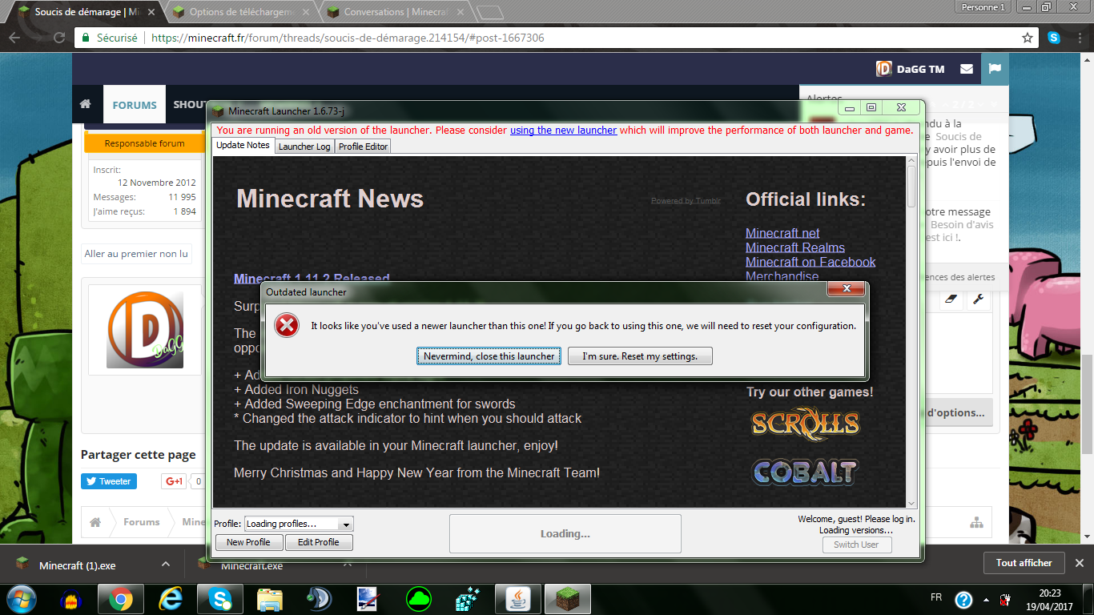Click "Aller au premier non lu" link
The width and height of the screenshot is (1094, 615).
click(136, 254)
